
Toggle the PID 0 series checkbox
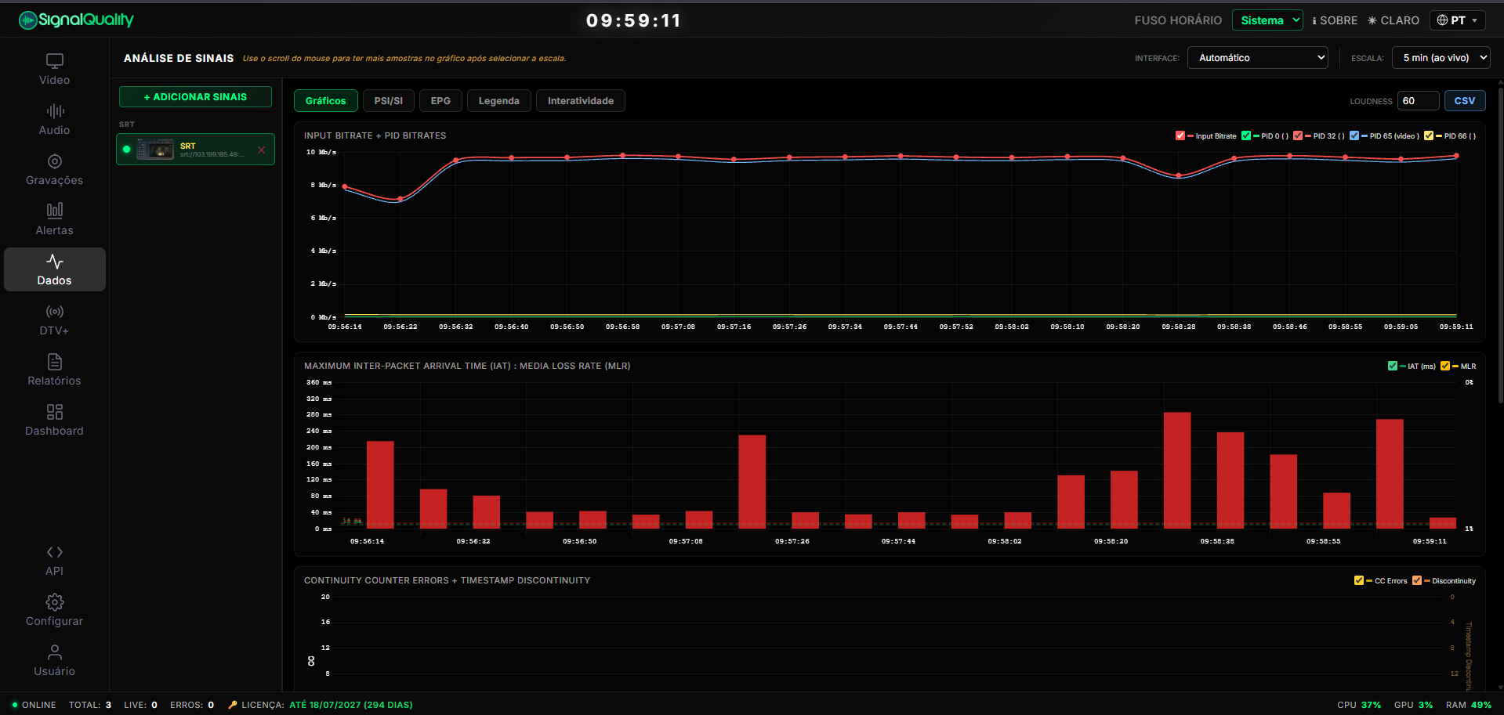pos(1246,135)
